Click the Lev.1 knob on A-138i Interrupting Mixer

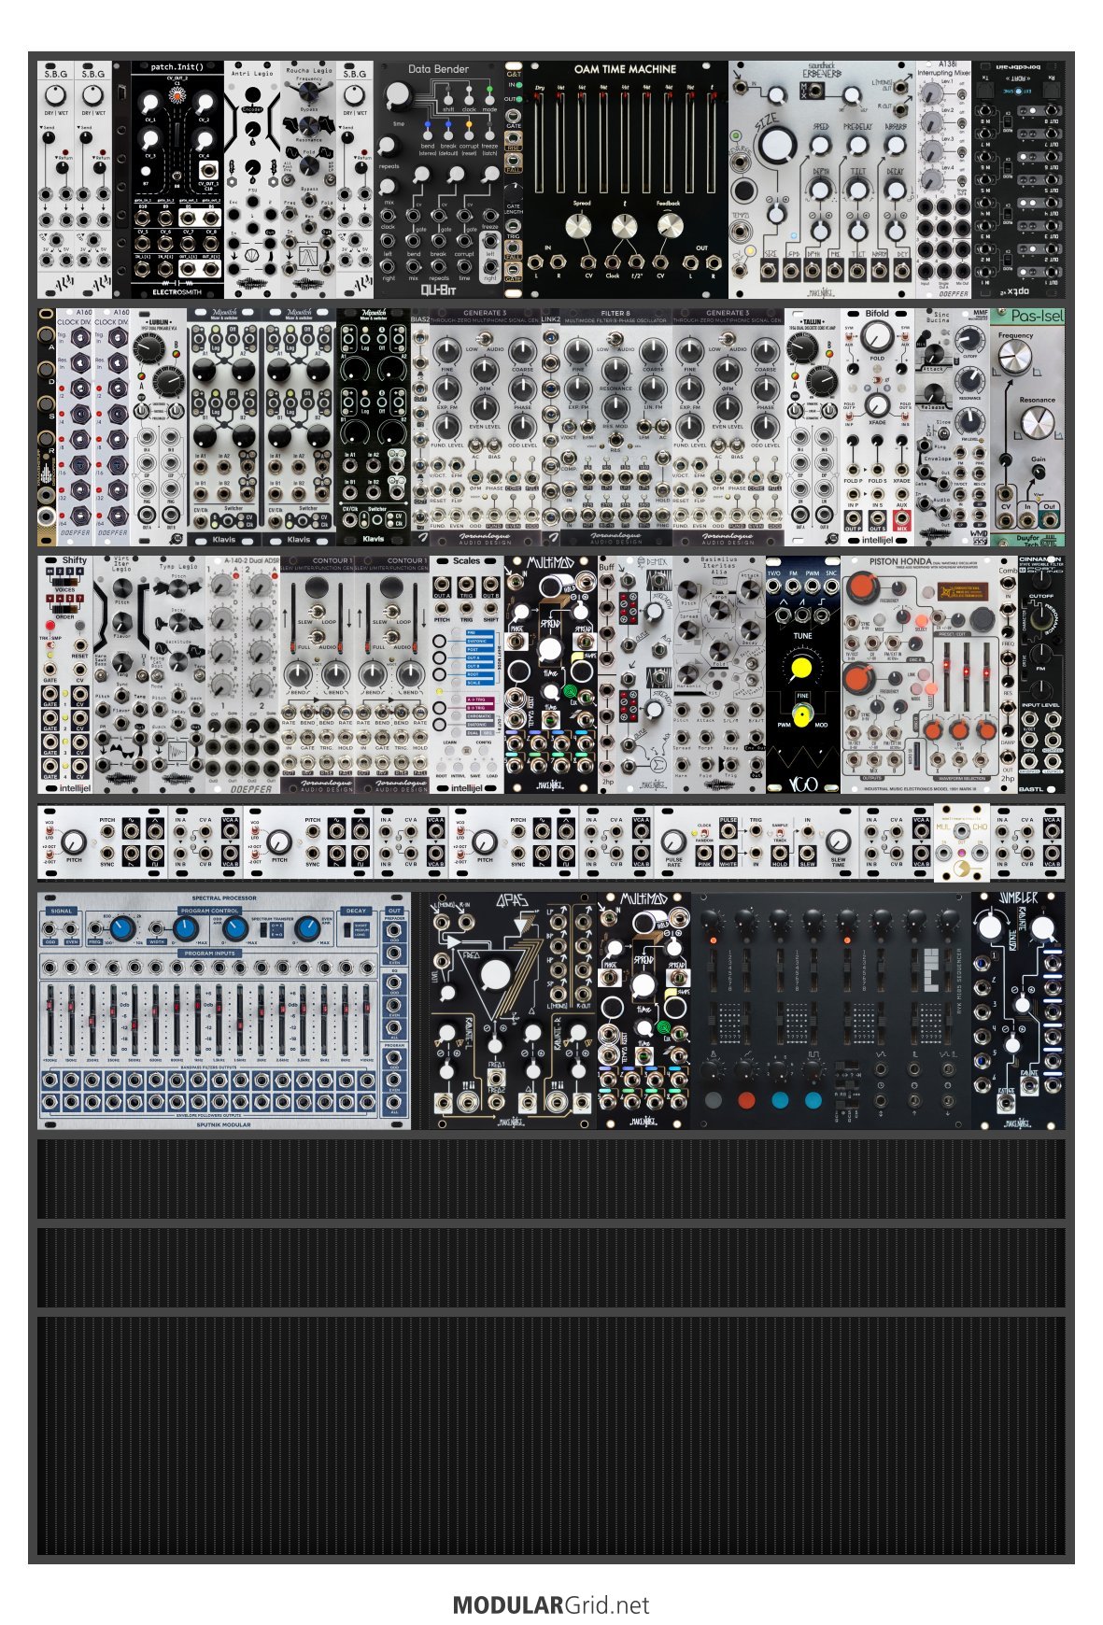(x=931, y=94)
